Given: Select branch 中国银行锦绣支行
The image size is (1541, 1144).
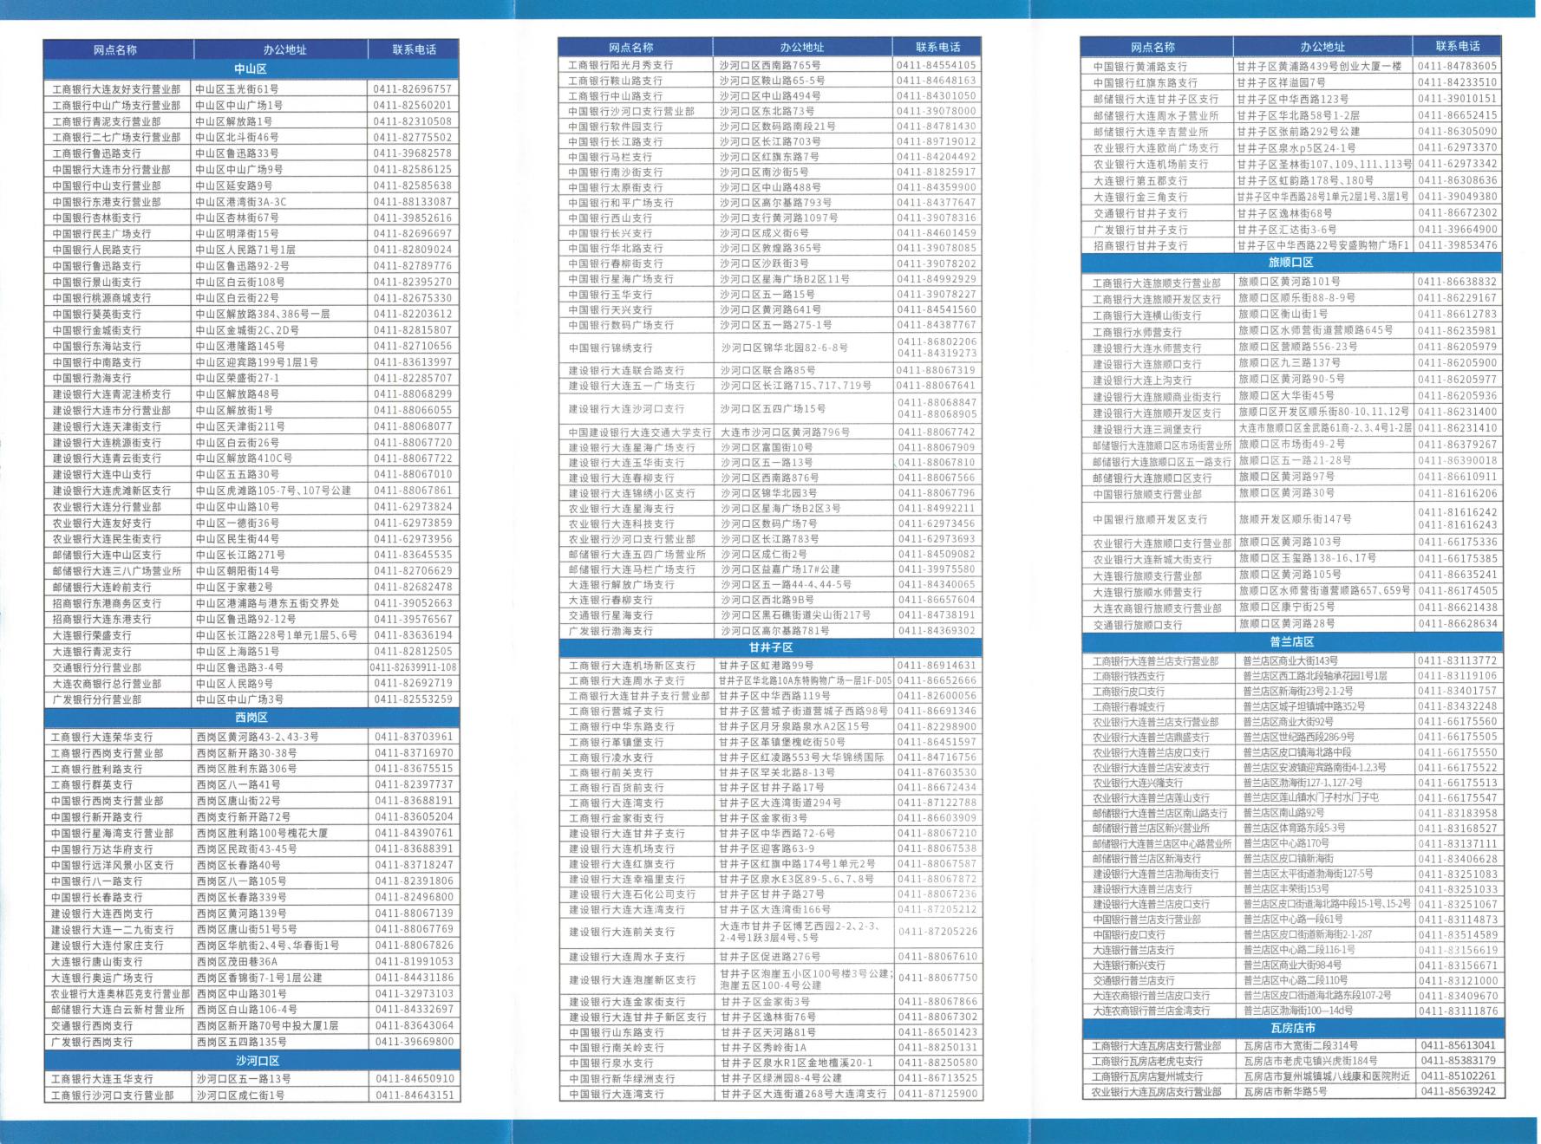Looking at the screenshot, I should pyautogui.click(x=611, y=348).
